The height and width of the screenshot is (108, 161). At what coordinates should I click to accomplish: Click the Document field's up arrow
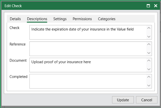pos(149,61)
